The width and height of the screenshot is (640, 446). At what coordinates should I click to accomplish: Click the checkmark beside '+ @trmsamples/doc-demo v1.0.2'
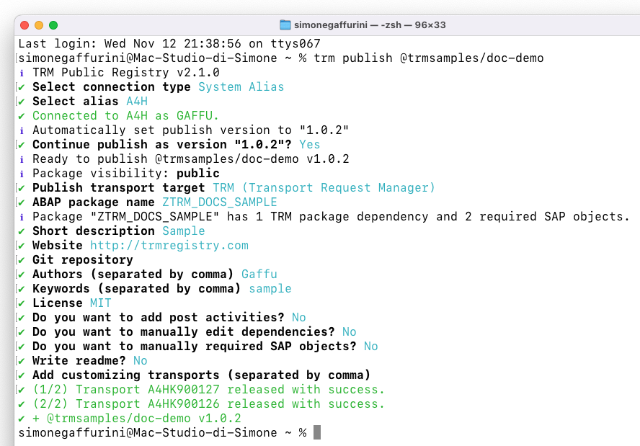(22, 419)
